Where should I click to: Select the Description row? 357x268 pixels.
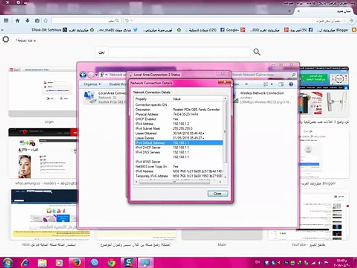[x=179, y=109]
